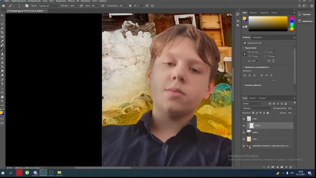Click the foreground color swatch in toolbar

pyautogui.click(x=1, y=113)
